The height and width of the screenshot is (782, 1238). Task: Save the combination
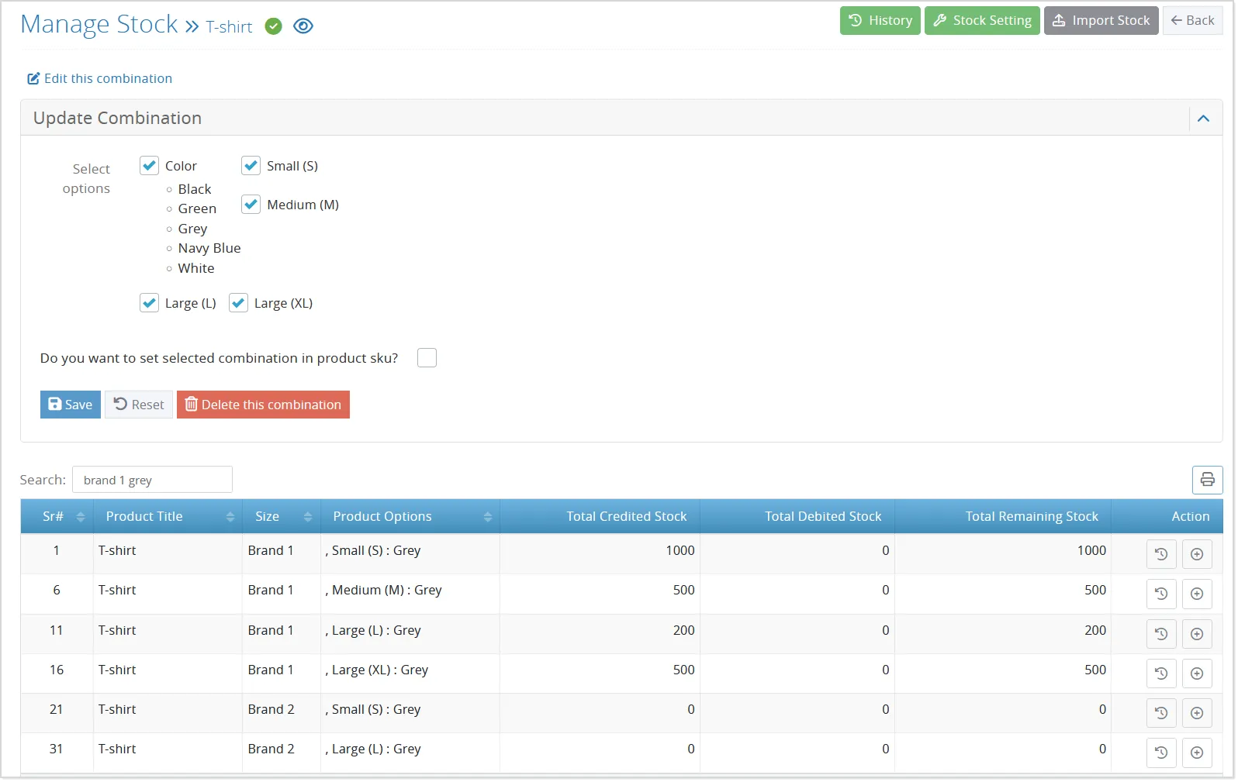(x=71, y=405)
